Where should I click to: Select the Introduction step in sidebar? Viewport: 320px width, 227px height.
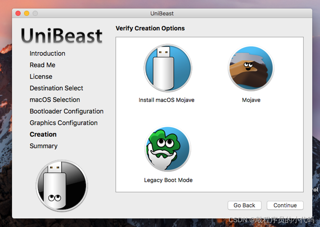tap(47, 53)
